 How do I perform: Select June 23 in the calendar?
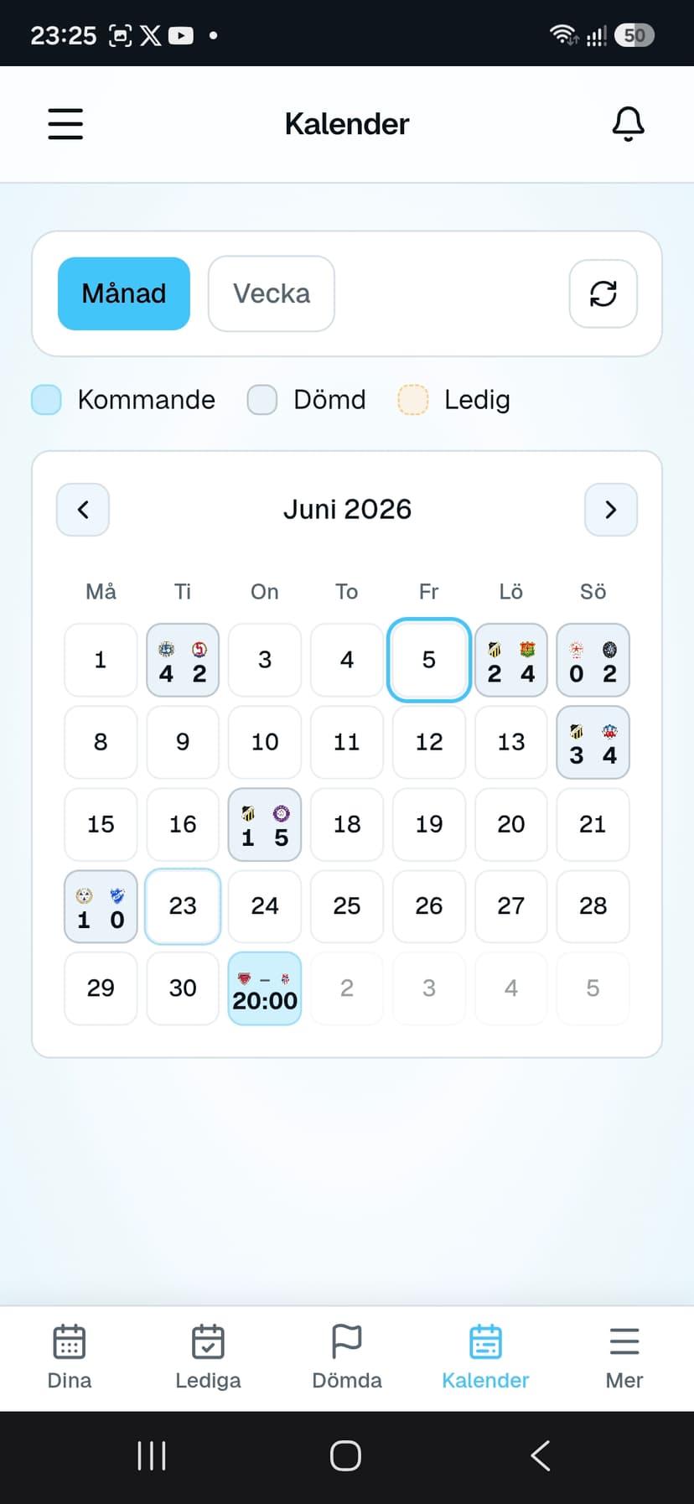(x=183, y=906)
